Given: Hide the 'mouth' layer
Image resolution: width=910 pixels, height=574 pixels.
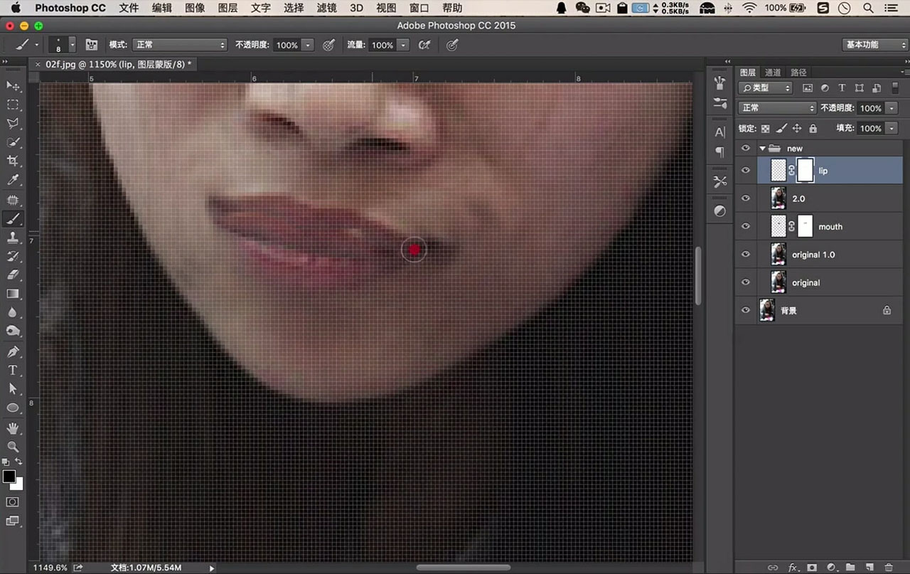Looking at the screenshot, I should pos(746,226).
